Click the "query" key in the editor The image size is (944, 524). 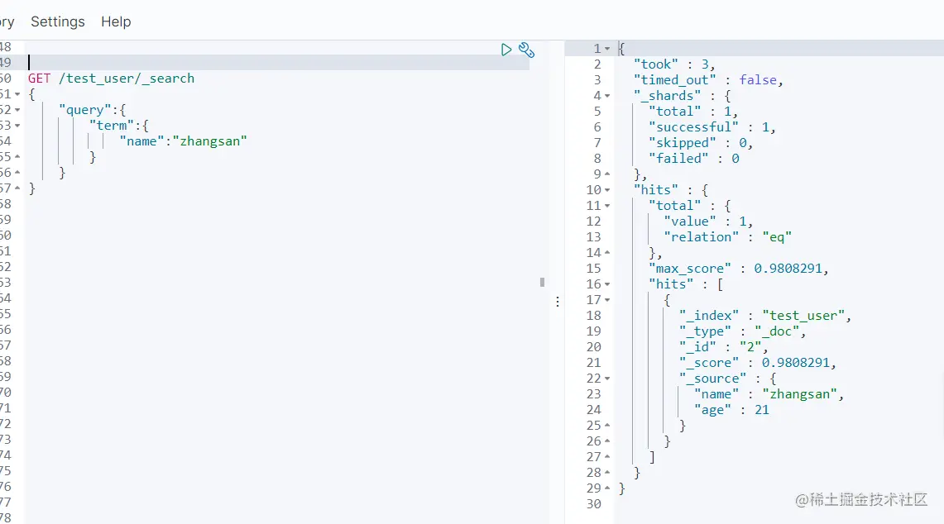tap(85, 110)
